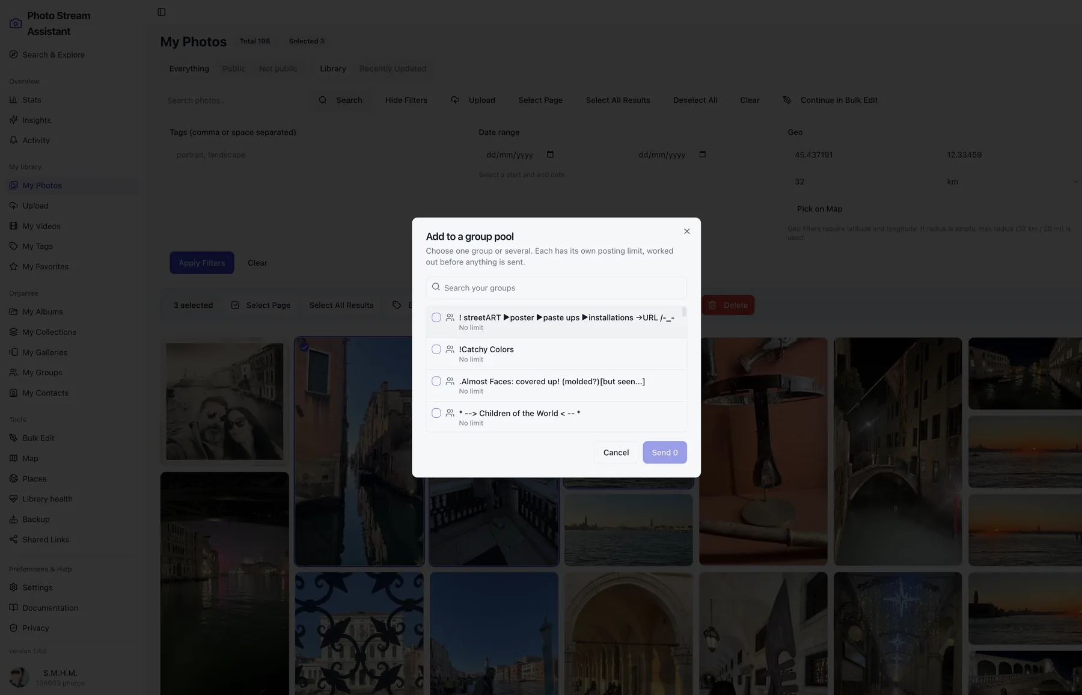Check the !Catchy Colors group checkbox
Image resolution: width=1082 pixels, height=695 pixels.
(436, 349)
